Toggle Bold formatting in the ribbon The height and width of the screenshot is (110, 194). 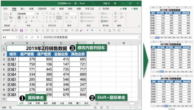(19, 18)
